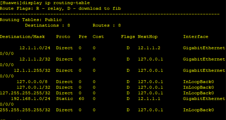Click the Routes : 8 count
This screenshot has height=120, width=226.
[x=107, y=25]
